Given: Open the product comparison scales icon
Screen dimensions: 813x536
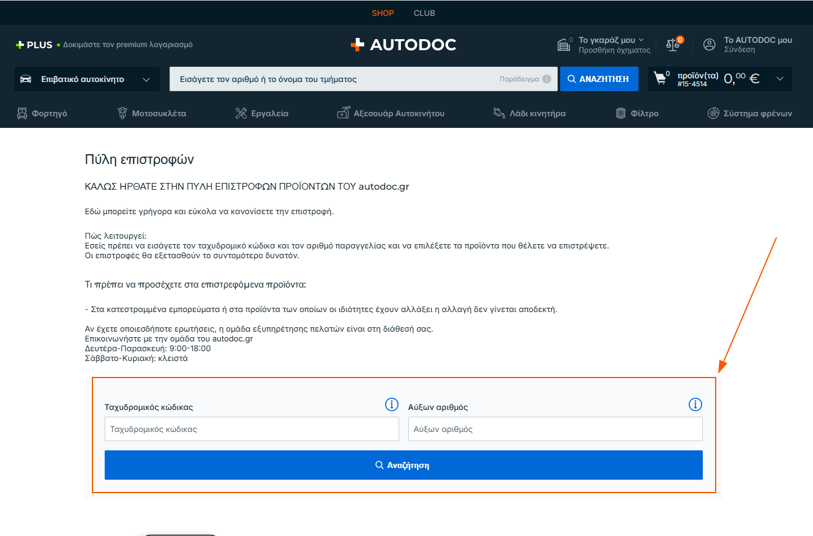Looking at the screenshot, I should [x=673, y=45].
